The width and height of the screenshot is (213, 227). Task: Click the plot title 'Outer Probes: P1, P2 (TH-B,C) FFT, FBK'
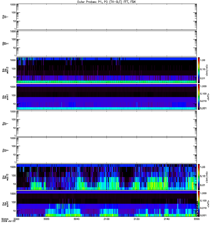106,2
